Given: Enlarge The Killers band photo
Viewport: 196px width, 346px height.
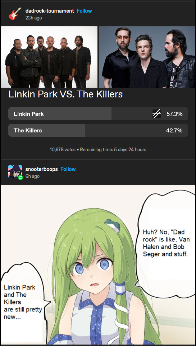Looking at the screenshot, I should pyautogui.click(x=147, y=57).
